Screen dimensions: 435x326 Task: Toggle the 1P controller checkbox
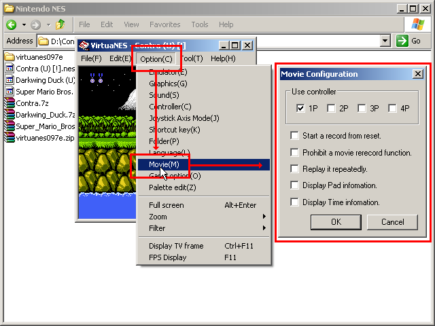300,108
